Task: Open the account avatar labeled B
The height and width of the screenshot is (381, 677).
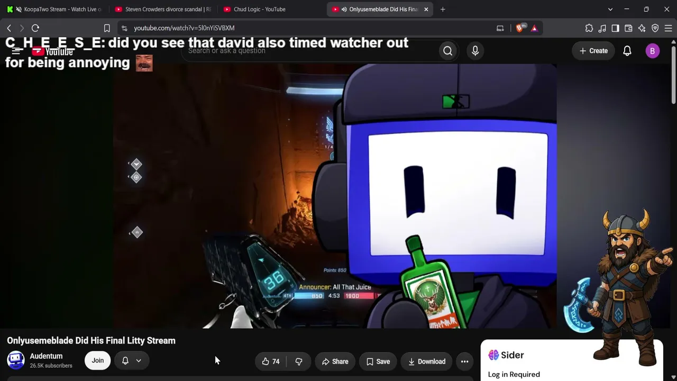Action: coord(652,51)
